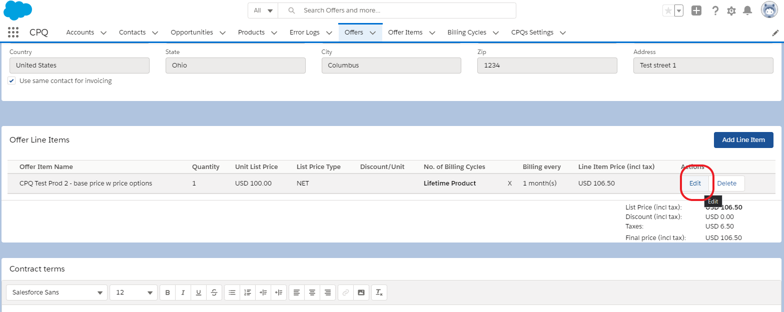The width and height of the screenshot is (784, 312).
Task: Remove text formatting
Action: tap(379, 292)
